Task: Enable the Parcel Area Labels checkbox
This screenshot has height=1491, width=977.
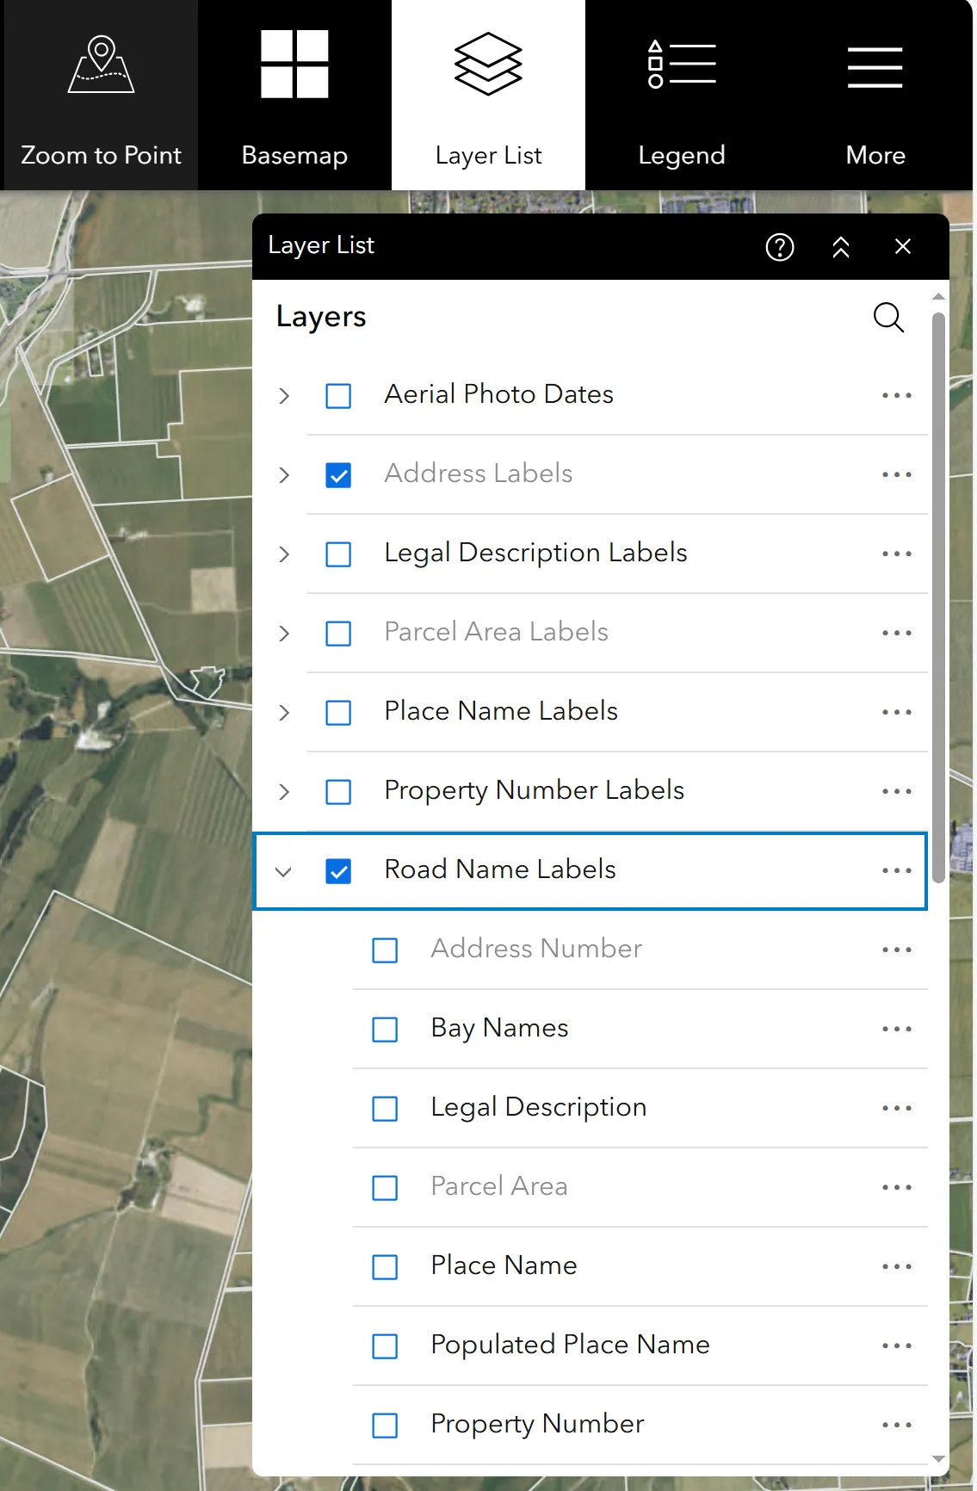Action: (x=338, y=634)
